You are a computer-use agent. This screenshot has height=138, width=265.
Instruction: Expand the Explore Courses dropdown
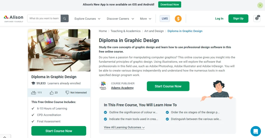[x=87, y=19]
